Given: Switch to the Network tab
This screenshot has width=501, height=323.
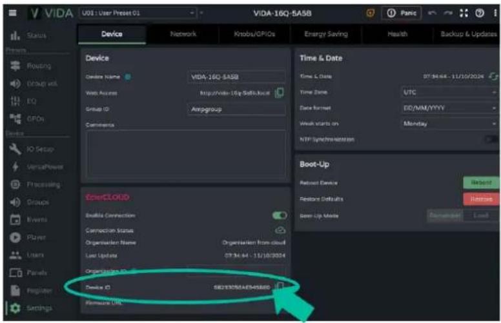Looking at the screenshot, I should (x=183, y=34).
